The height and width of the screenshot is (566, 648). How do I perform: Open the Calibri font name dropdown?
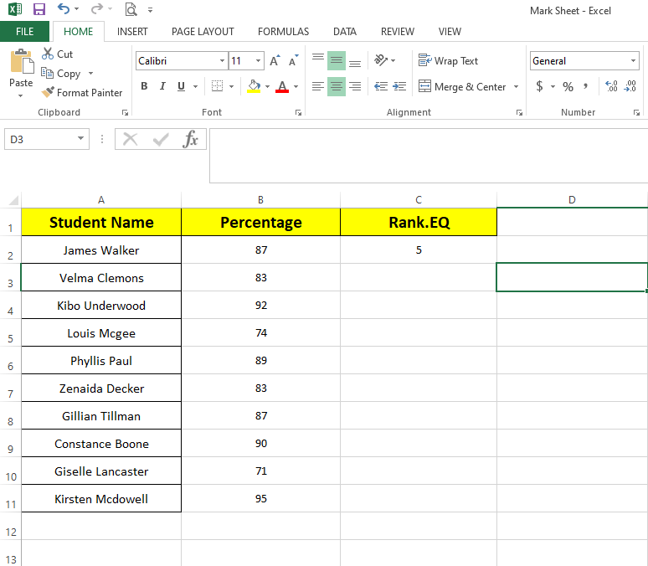click(222, 61)
